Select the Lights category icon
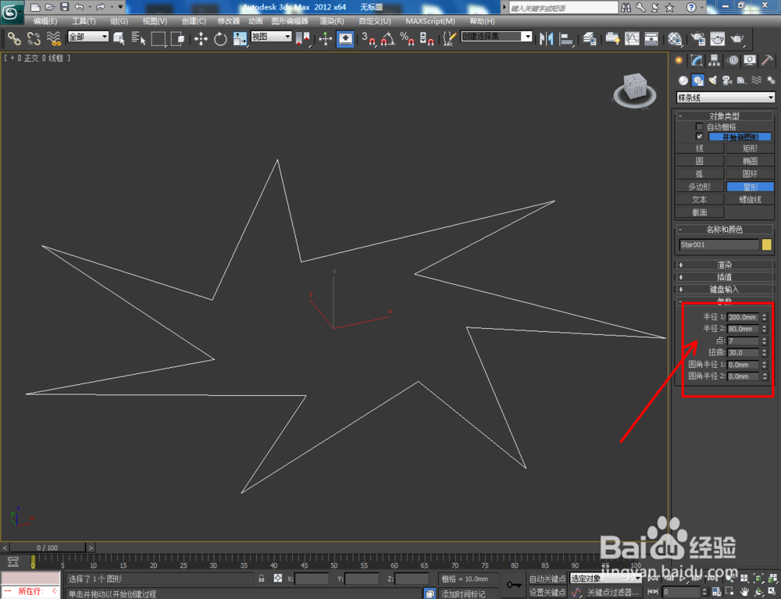This screenshot has width=781, height=599. click(713, 80)
